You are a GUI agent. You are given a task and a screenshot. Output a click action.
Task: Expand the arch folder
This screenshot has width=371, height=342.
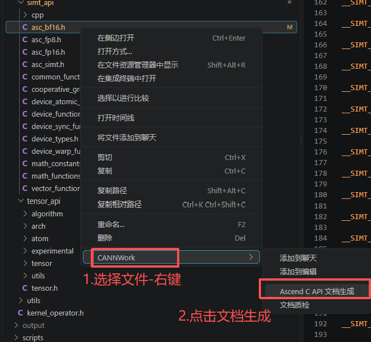pyautogui.click(x=25, y=226)
